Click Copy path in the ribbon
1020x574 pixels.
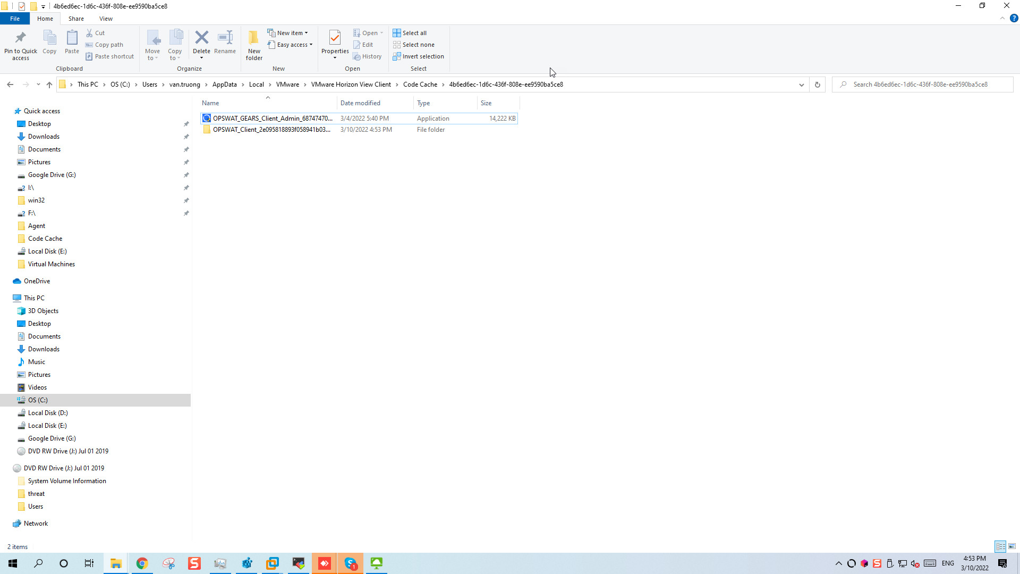point(105,45)
